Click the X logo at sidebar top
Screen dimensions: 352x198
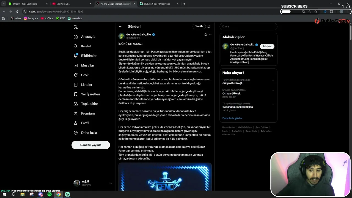(76, 27)
